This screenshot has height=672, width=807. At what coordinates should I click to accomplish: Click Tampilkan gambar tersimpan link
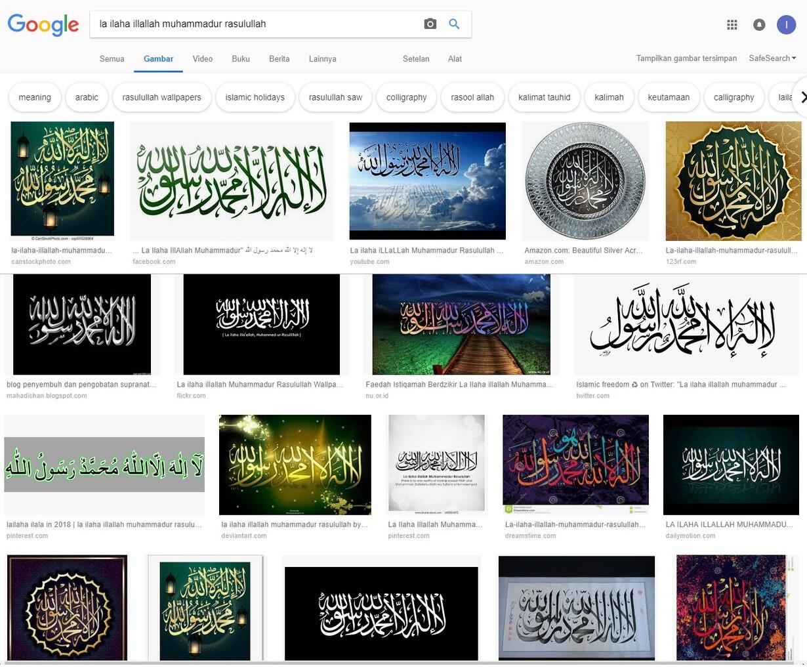pos(686,58)
